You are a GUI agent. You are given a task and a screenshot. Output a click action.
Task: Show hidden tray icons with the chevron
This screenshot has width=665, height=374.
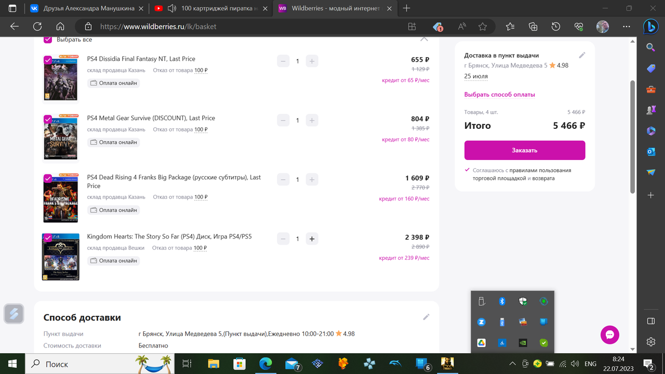pos(512,364)
